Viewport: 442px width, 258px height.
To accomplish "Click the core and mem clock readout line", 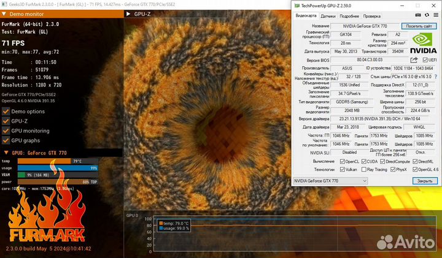I will [38, 189].
